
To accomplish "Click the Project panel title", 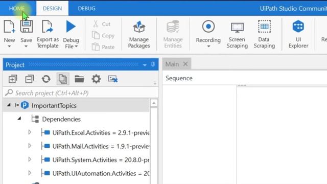I will pos(15,65).
